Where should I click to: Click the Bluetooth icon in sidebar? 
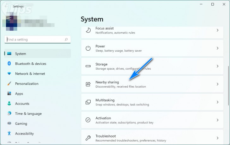(x=9, y=64)
